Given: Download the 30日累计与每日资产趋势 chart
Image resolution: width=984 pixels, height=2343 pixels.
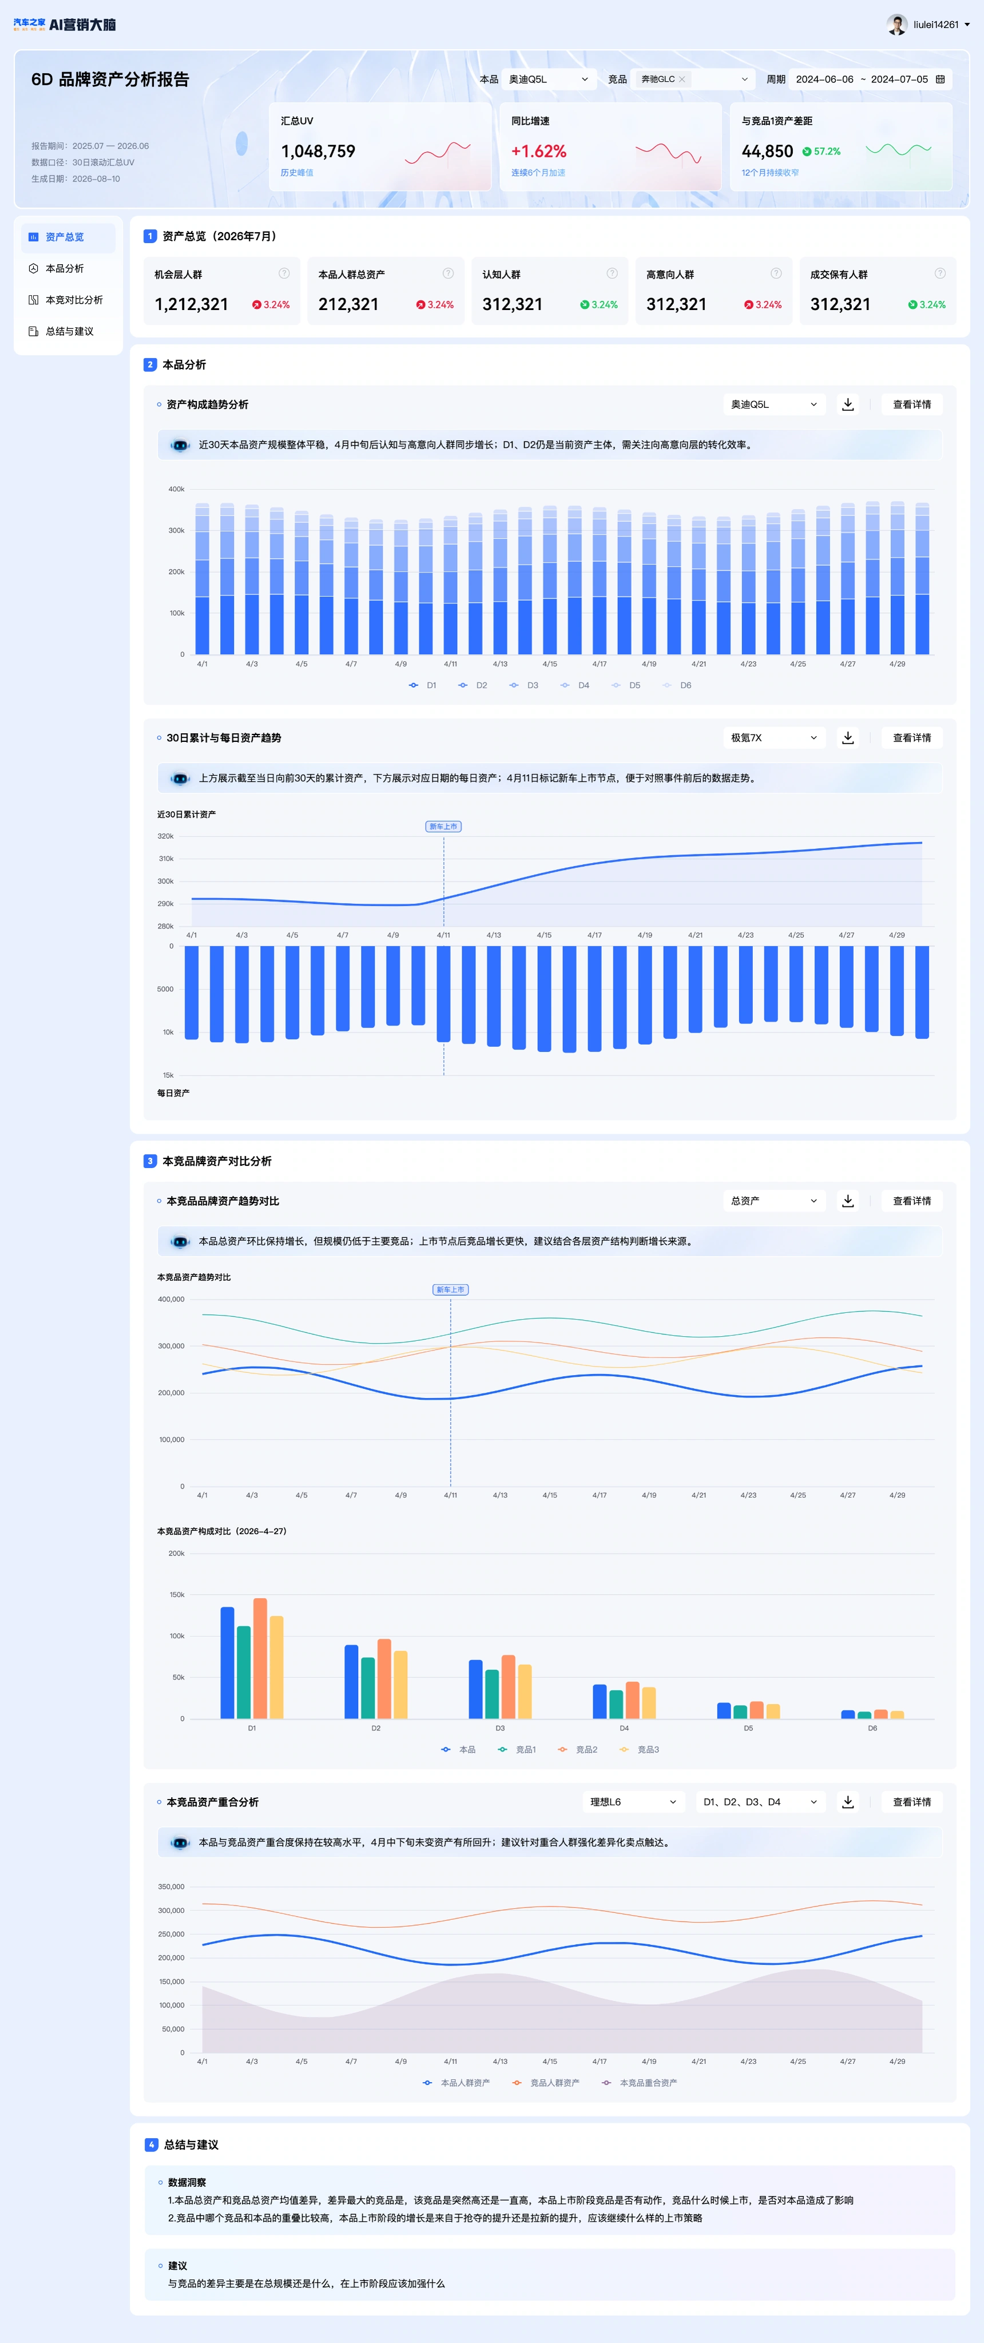Looking at the screenshot, I should coord(848,738).
